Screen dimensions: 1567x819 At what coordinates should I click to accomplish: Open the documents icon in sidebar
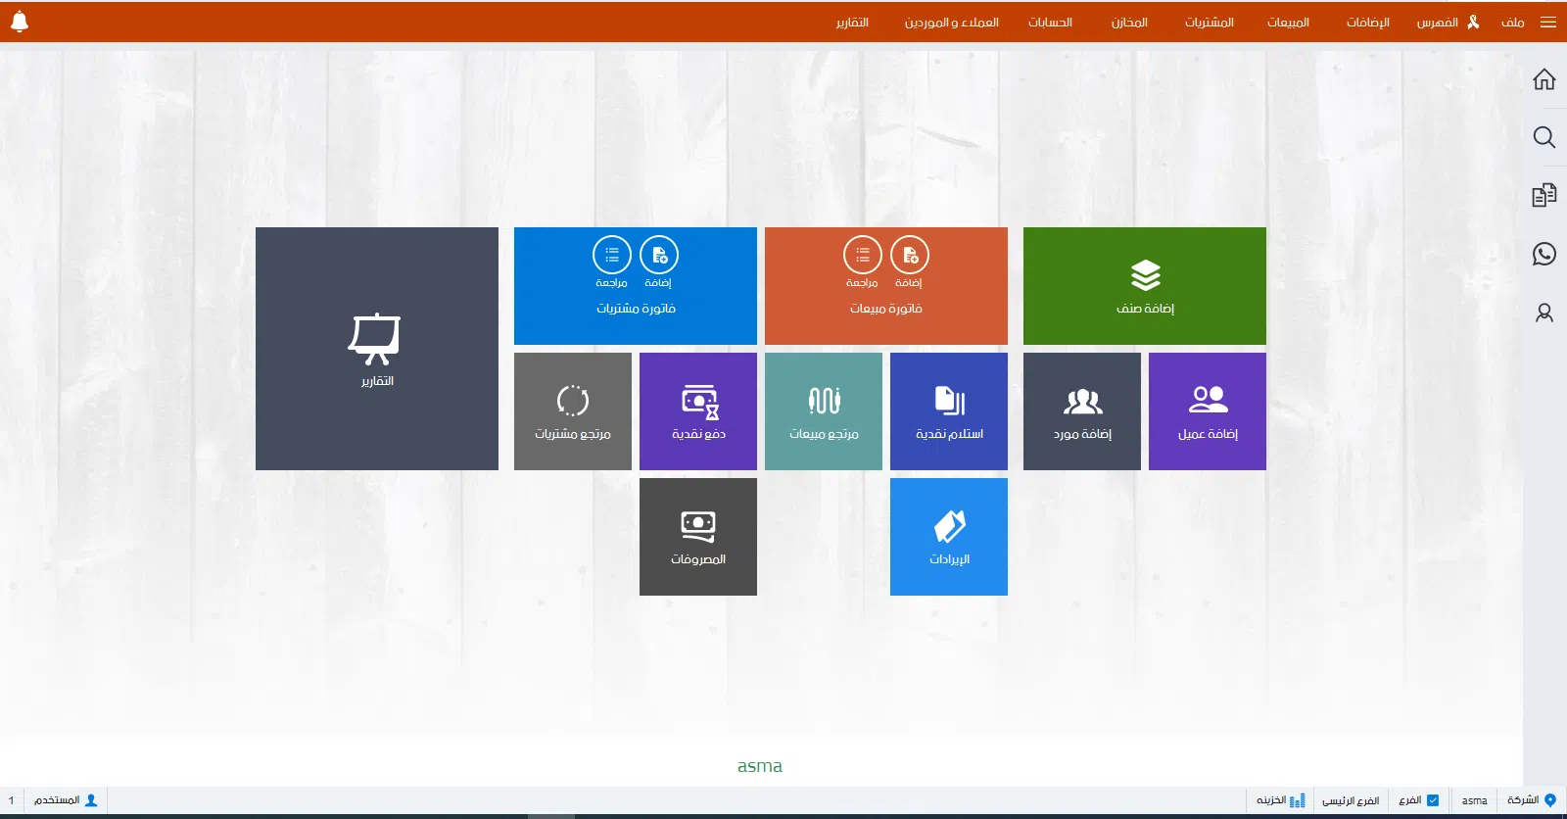[1543, 196]
